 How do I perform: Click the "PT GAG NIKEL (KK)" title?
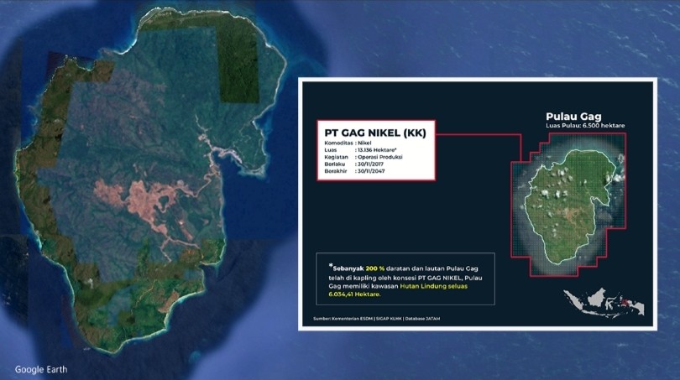tap(375, 133)
